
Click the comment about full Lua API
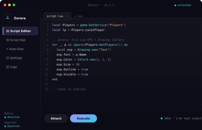88,40
